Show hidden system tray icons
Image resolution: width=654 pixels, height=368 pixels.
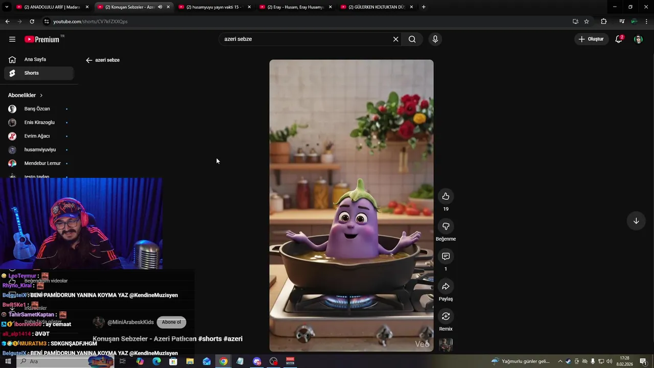pyautogui.click(x=560, y=361)
